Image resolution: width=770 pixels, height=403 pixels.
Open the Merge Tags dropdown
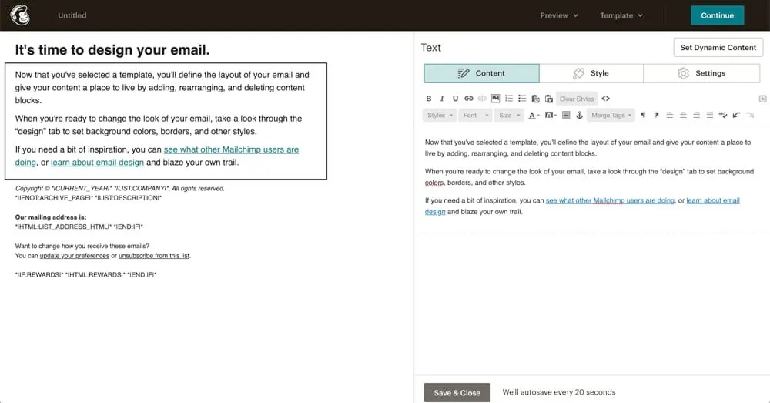tap(611, 115)
